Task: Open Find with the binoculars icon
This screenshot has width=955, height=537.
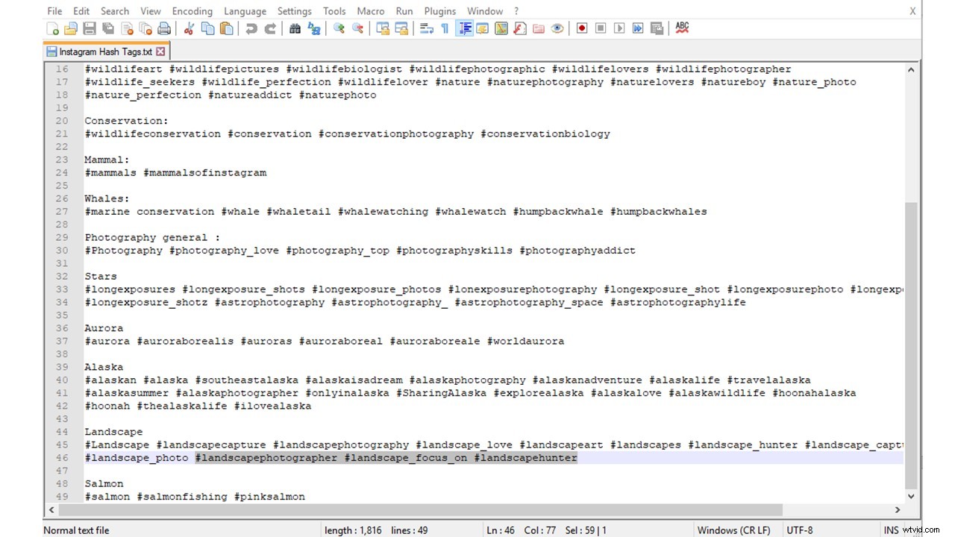Action: point(295,29)
